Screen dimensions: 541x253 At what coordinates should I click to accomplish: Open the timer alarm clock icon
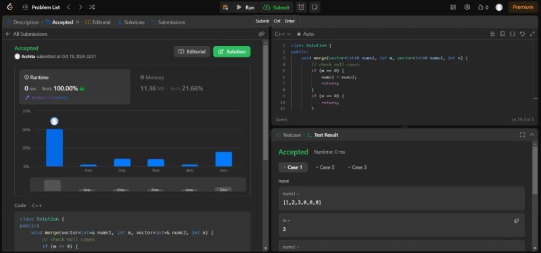pos(301,7)
